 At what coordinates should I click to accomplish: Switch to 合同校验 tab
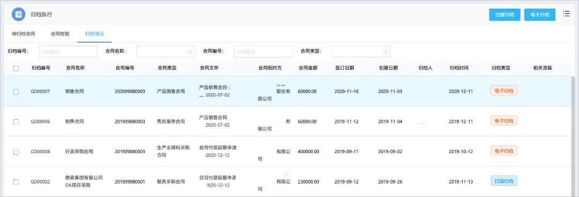[60, 34]
